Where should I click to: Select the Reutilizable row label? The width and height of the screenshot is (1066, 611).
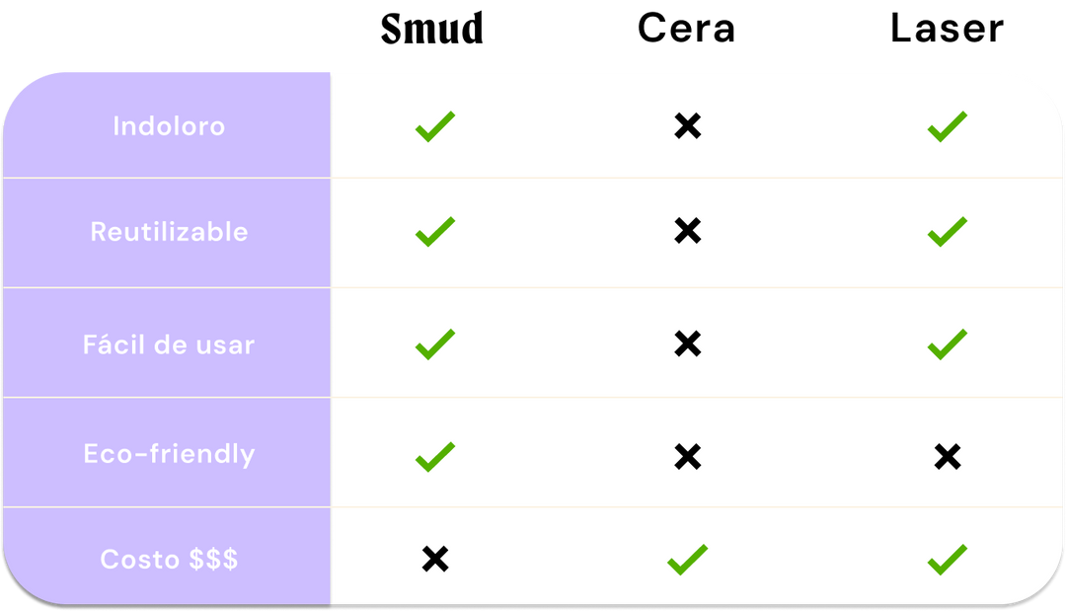point(169,232)
